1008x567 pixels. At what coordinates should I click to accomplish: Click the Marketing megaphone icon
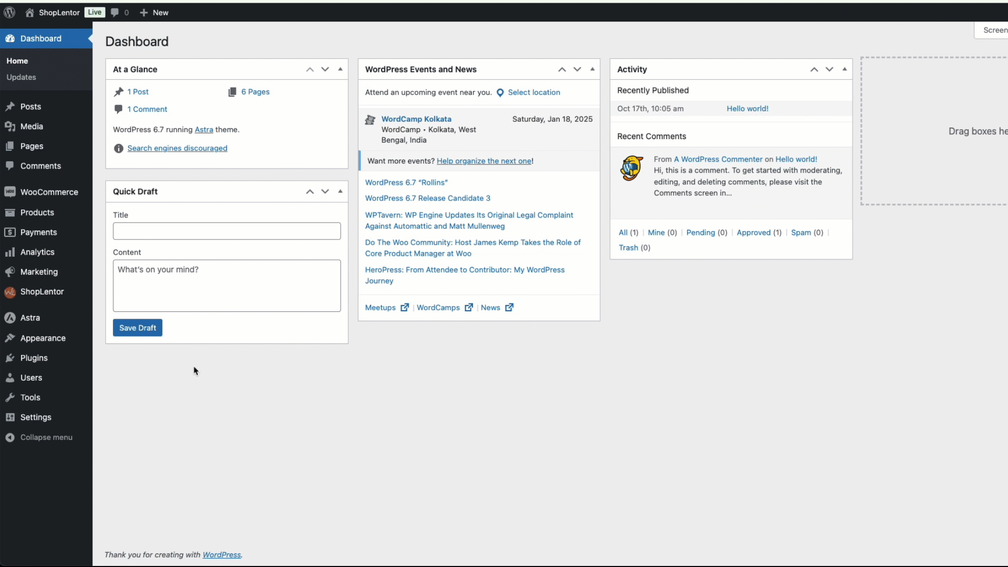point(10,272)
